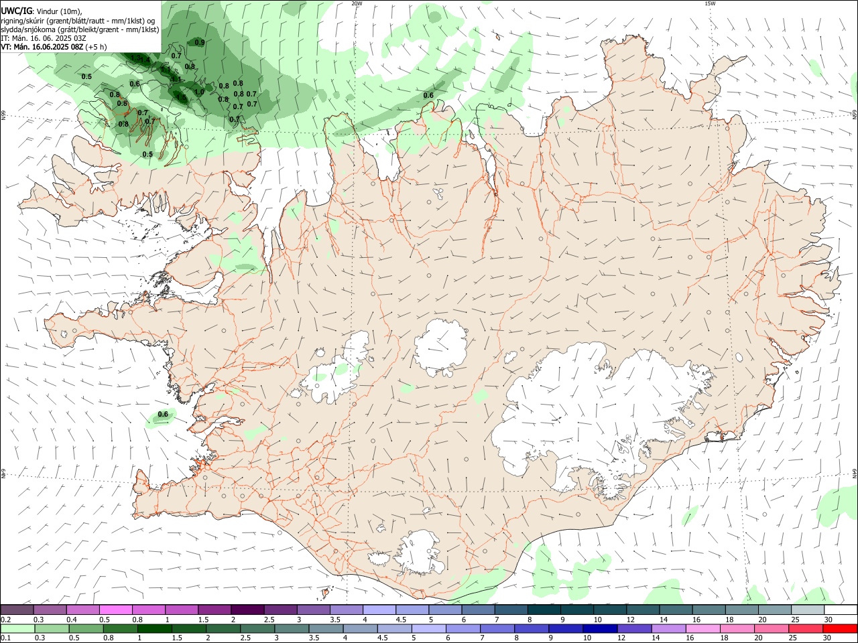Click the '1.4' precipitation value

pos(145,60)
